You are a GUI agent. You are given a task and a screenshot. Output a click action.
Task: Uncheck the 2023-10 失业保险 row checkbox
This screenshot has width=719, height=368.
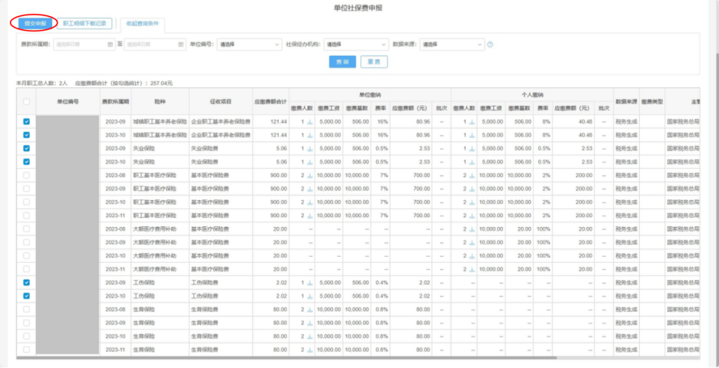coord(26,162)
